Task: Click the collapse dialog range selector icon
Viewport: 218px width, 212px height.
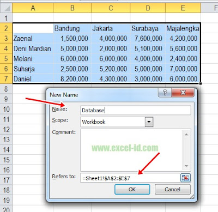Action: point(185,178)
